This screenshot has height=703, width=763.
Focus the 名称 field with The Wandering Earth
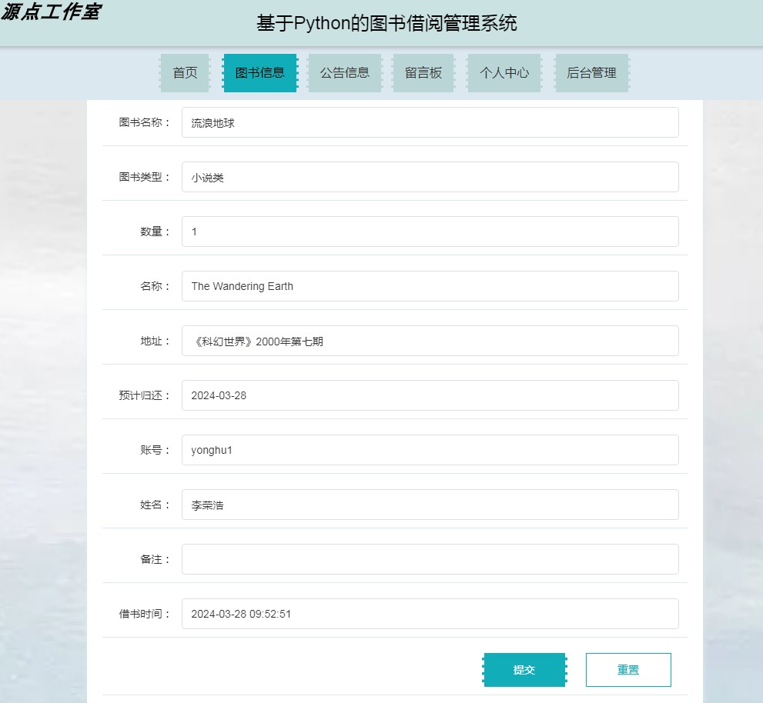[x=430, y=285]
